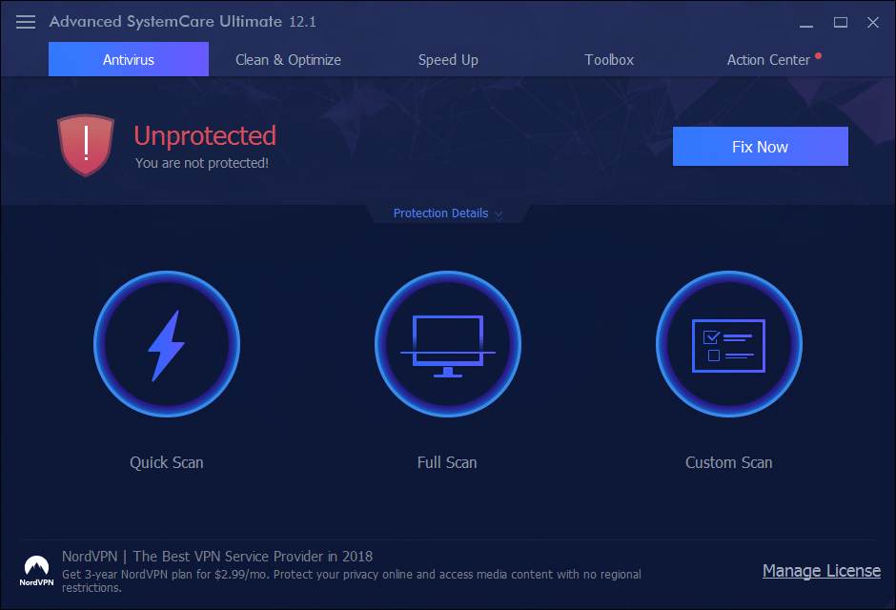Maximize the Advanced SystemCare window
Image resolution: width=896 pixels, height=610 pixels.
[x=841, y=22]
